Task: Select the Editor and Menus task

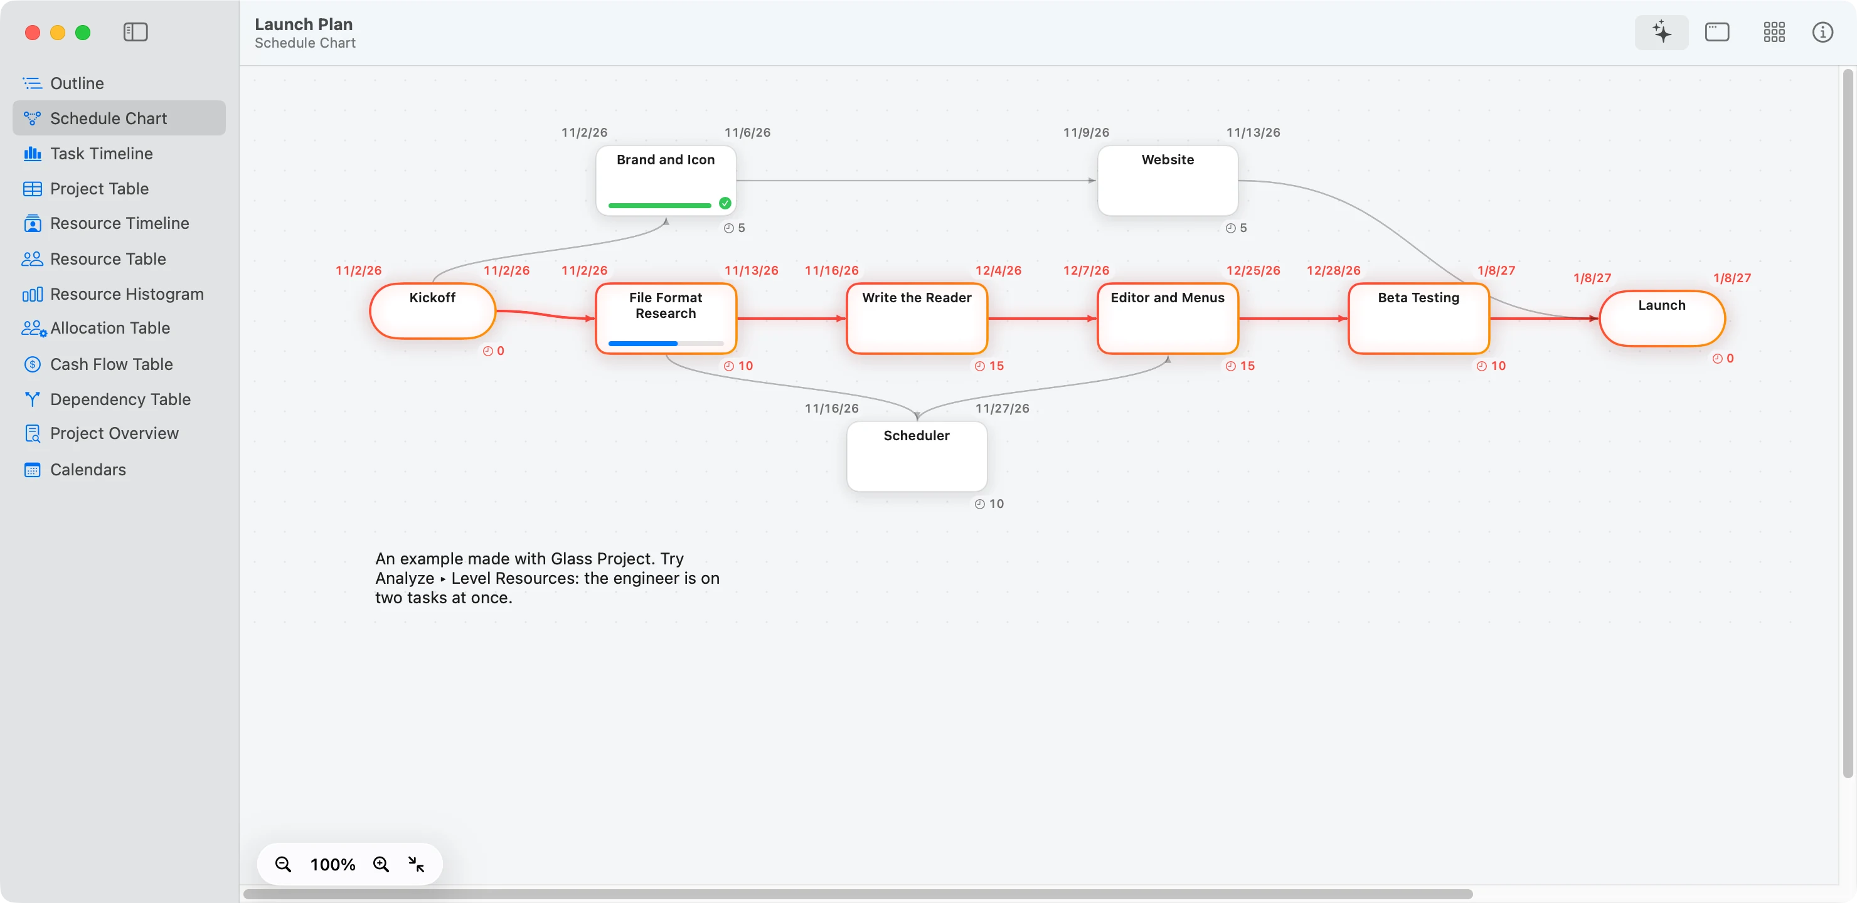Action: [1167, 318]
